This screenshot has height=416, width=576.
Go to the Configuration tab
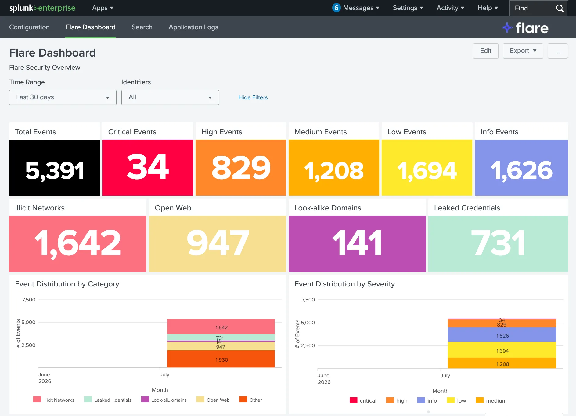[29, 27]
